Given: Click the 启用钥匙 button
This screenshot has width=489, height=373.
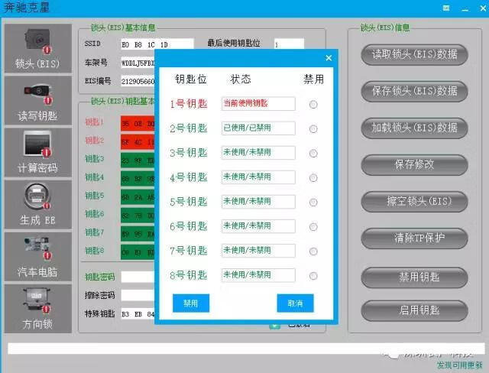Looking at the screenshot, I should pos(414,310).
